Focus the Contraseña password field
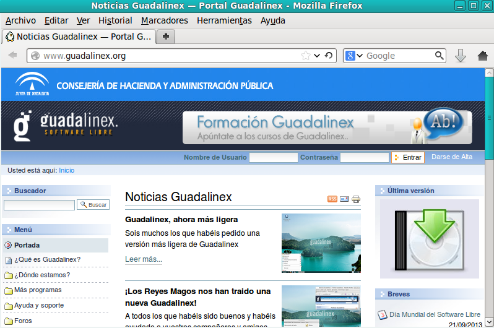 click(x=365, y=157)
